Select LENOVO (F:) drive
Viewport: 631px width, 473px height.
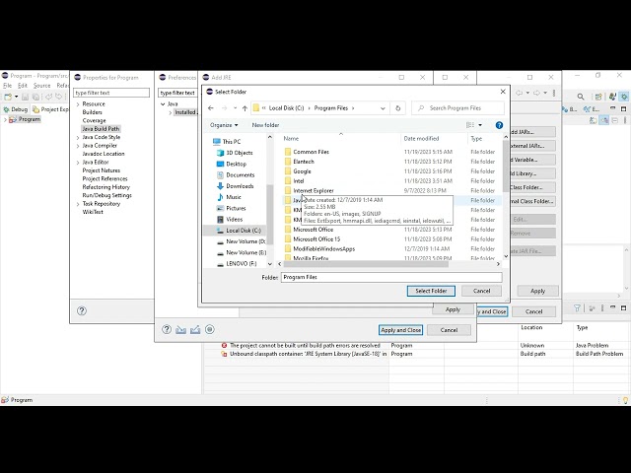241,264
